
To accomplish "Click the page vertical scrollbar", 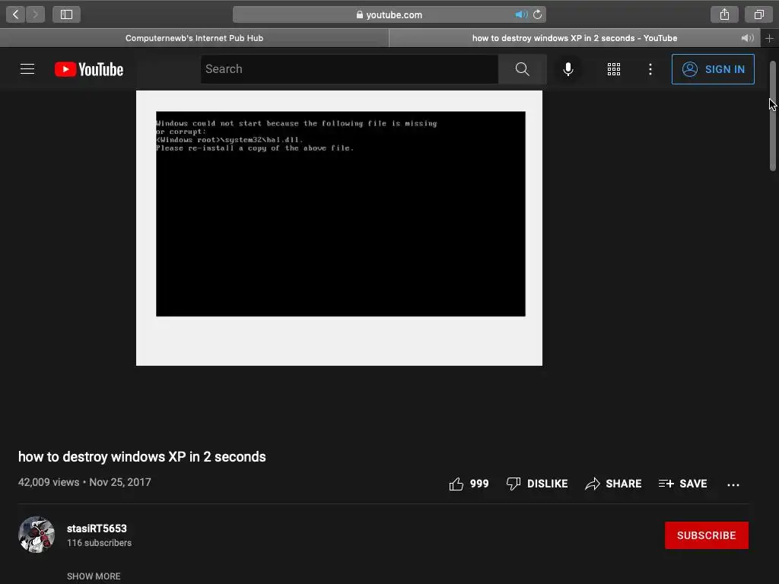I will pos(773,116).
